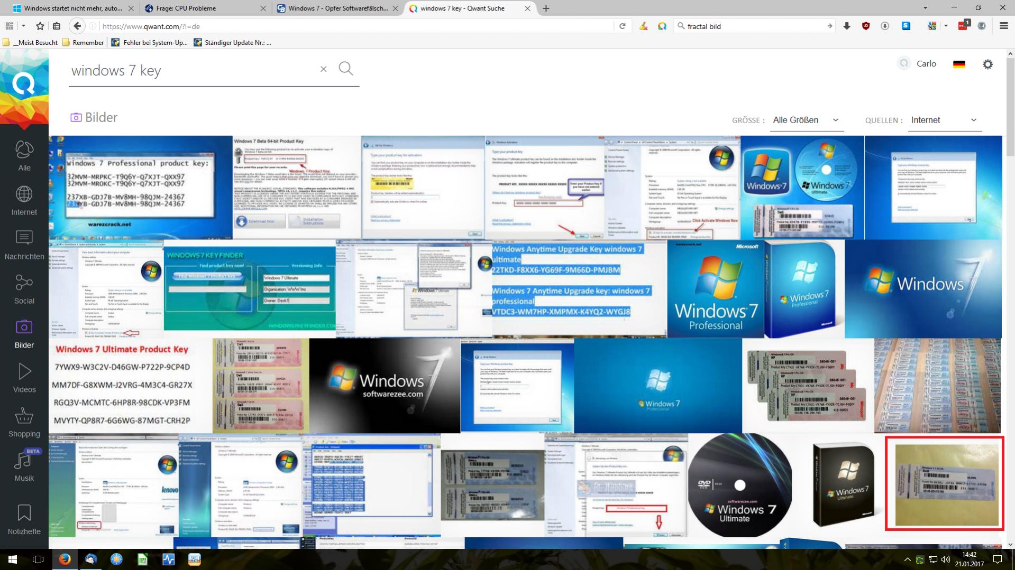This screenshot has width=1015, height=570.
Task: Click the Qwant logo home icon
Action: point(24,85)
